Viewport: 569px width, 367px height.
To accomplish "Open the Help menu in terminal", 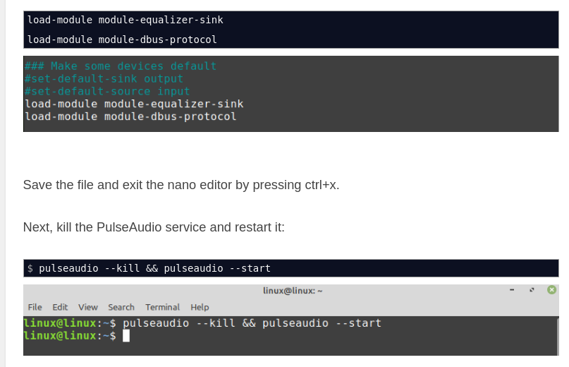I will pyautogui.click(x=200, y=308).
